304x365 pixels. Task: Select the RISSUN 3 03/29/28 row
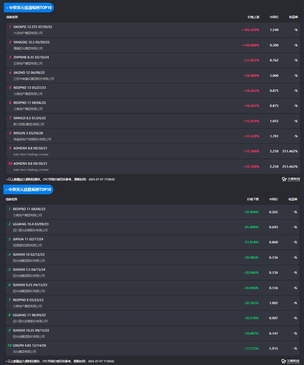coord(153,136)
